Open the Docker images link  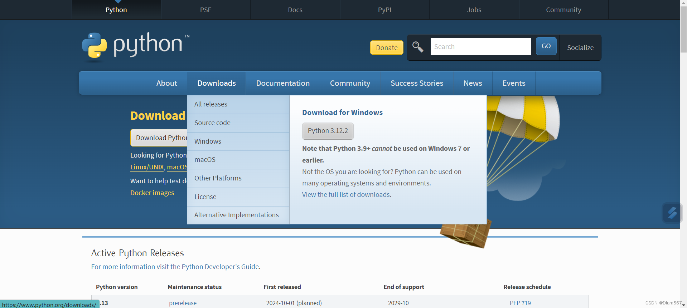152,193
